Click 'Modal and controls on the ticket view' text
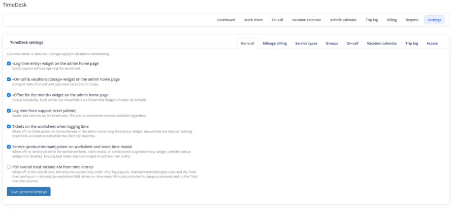 (79, 116)
